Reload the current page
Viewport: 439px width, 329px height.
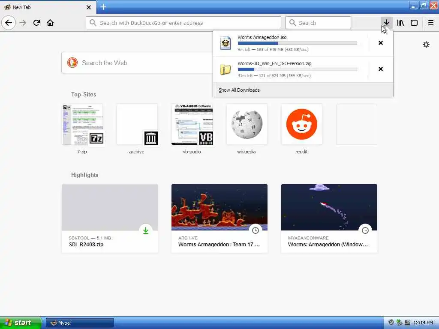(36, 23)
